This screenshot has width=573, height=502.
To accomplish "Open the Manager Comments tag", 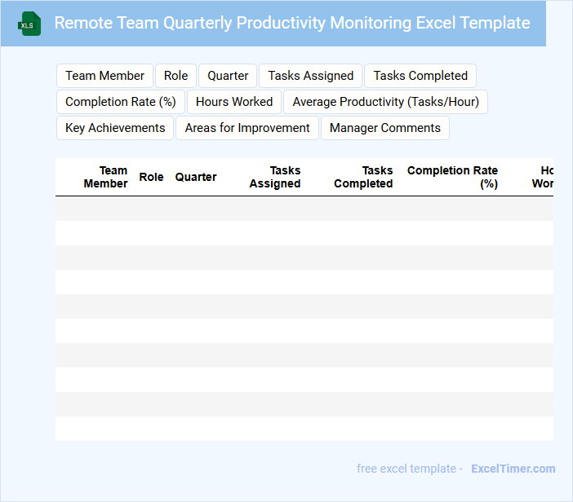I will tap(385, 128).
